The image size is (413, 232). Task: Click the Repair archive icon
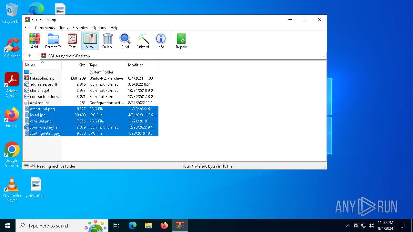(x=181, y=41)
